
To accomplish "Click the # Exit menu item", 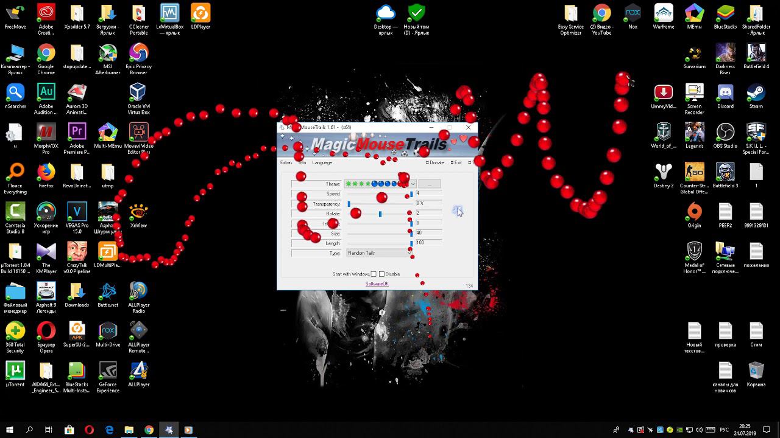I will pos(456,162).
